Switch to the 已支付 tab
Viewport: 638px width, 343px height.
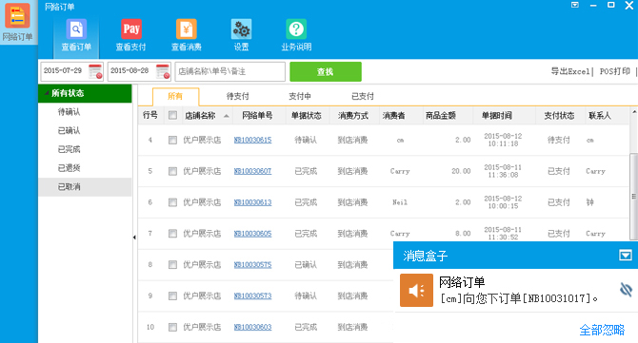(362, 96)
